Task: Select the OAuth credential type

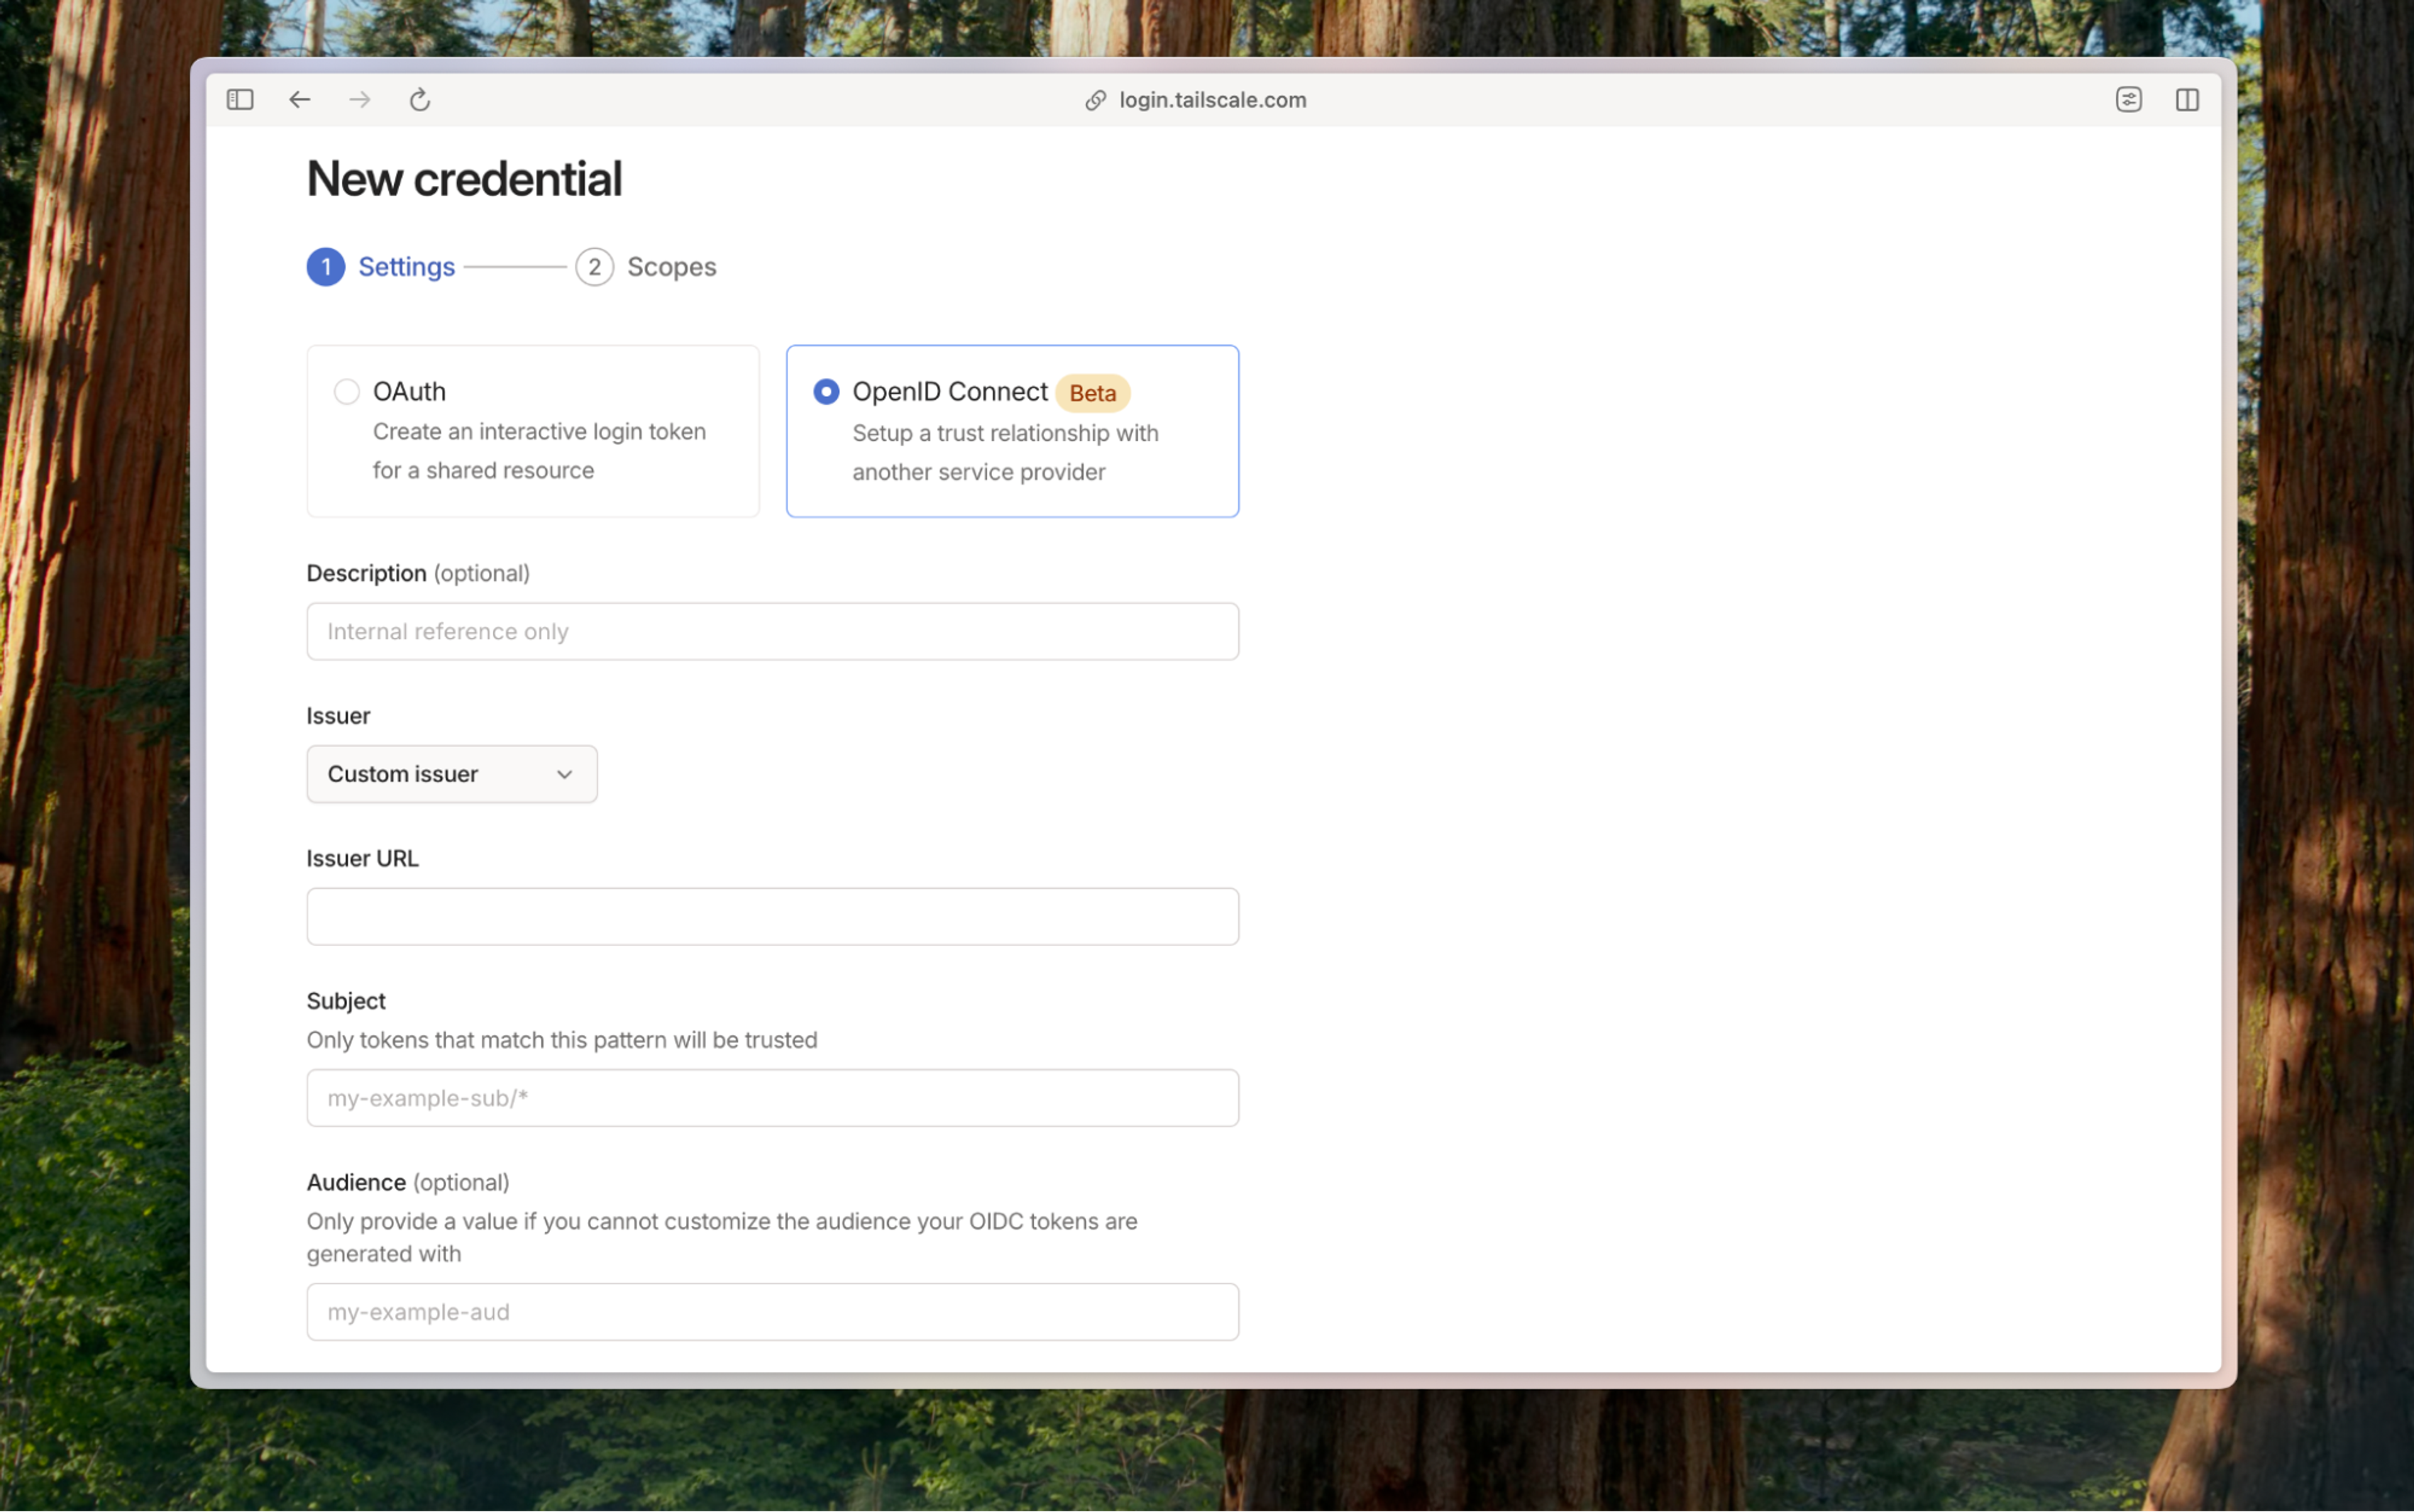Action: click(346, 391)
